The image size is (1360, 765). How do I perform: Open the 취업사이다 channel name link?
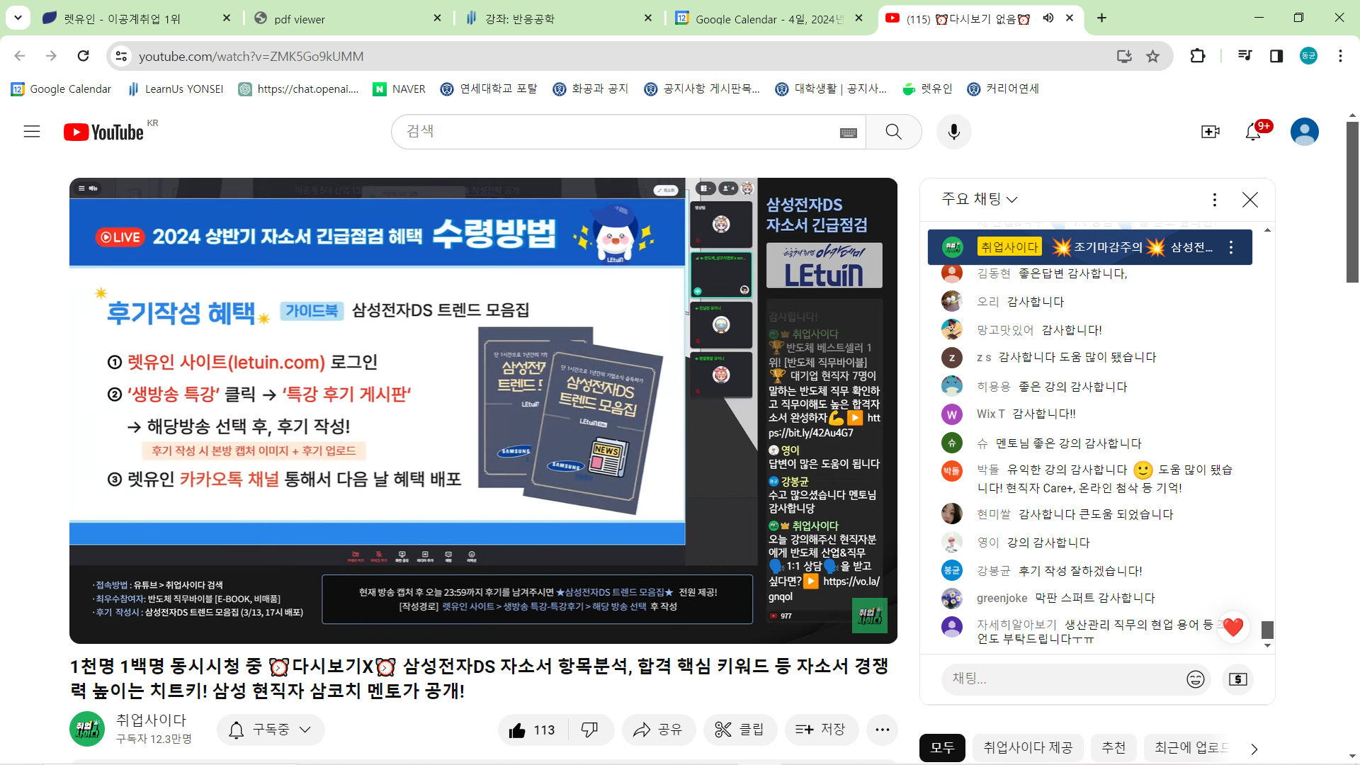pyautogui.click(x=151, y=720)
